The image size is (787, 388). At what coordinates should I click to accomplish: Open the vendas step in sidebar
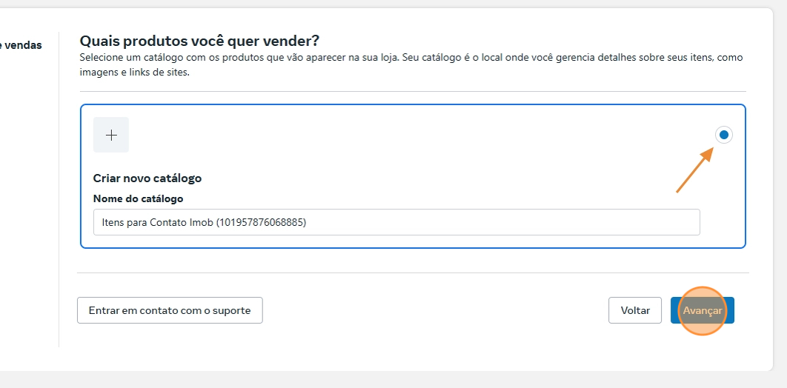(21, 45)
